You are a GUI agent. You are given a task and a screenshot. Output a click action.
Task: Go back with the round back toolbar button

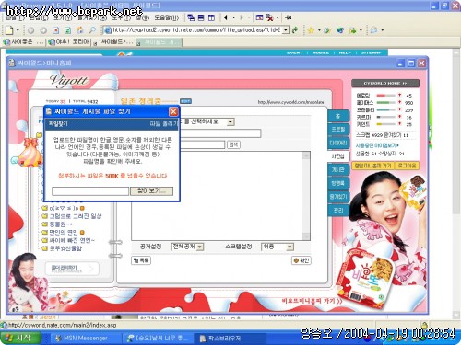click(x=30, y=30)
